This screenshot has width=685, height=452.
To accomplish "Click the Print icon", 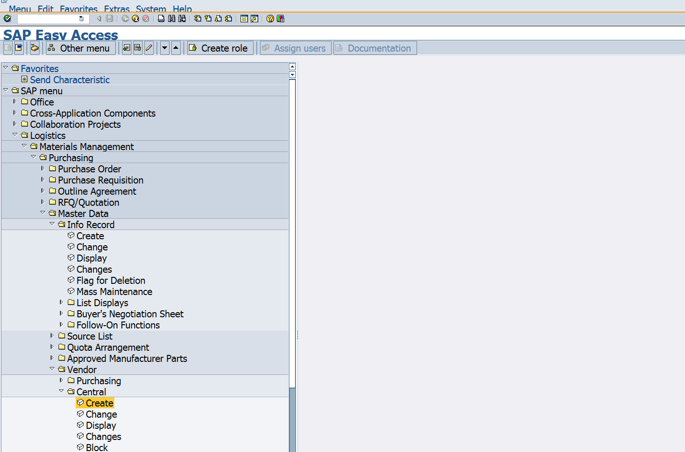I will click(161, 19).
